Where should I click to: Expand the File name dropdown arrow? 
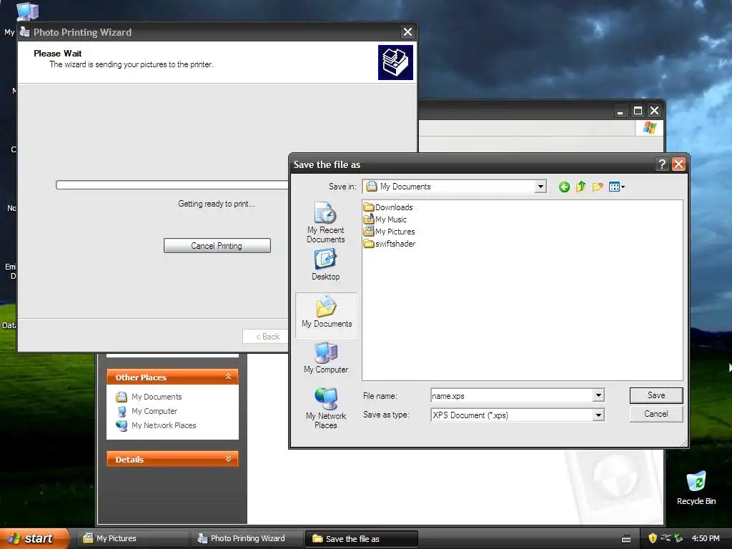coord(598,396)
